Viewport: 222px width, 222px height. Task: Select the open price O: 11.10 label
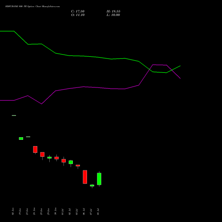coord(78,15)
